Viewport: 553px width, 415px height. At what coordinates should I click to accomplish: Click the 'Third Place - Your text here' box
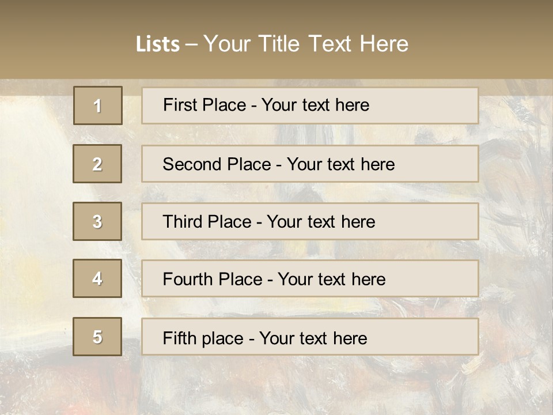point(310,221)
